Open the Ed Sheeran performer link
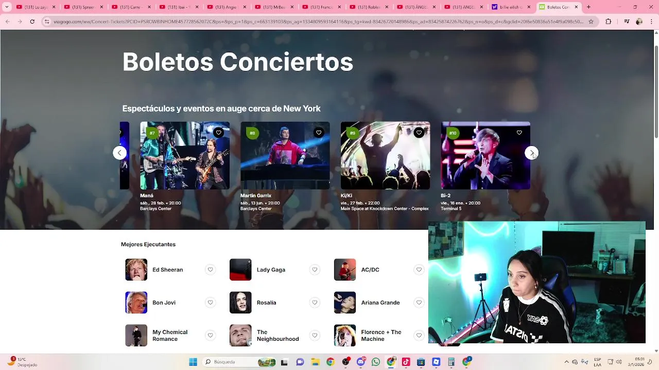The width and height of the screenshot is (659, 370). 167,270
